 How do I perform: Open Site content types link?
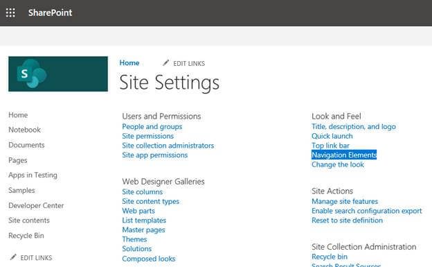click(x=151, y=202)
